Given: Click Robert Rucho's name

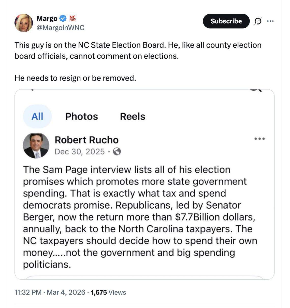Looking at the screenshot, I should tap(87, 140).
